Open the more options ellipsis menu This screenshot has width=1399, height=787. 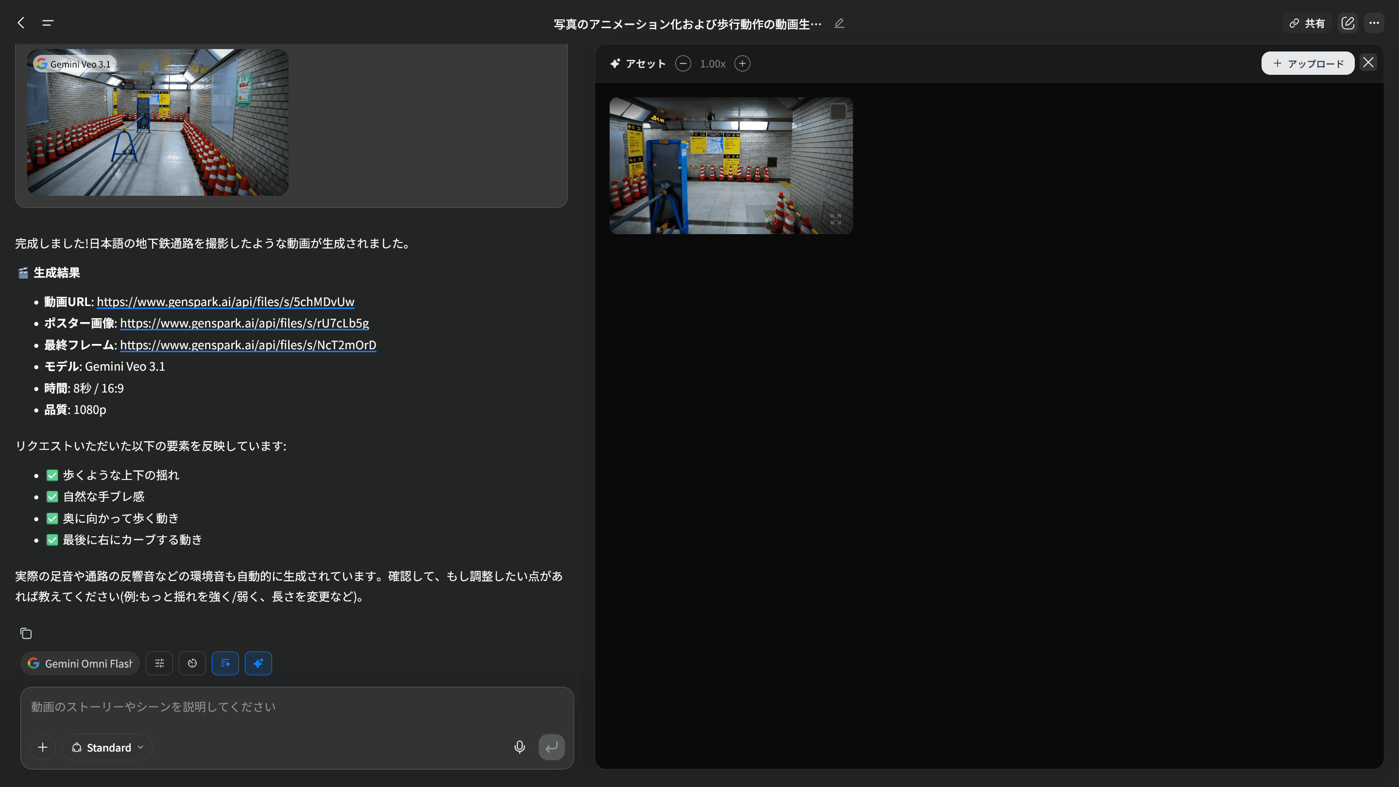tap(1374, 23)
